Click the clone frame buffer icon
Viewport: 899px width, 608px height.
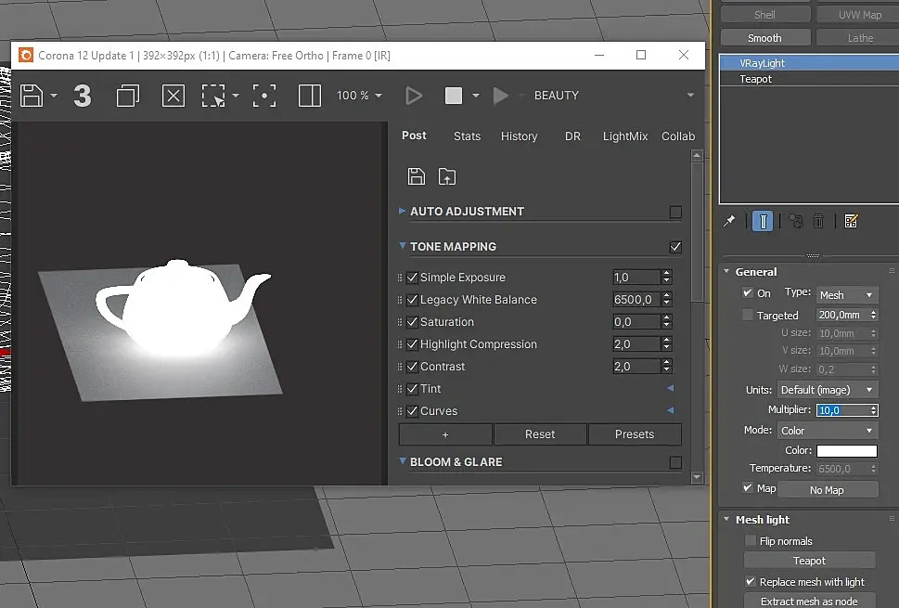pyautogui.click(x=126, y=96)
